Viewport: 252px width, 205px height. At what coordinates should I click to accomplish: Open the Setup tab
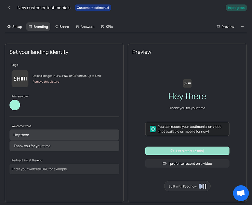click(x=15, y=27)
